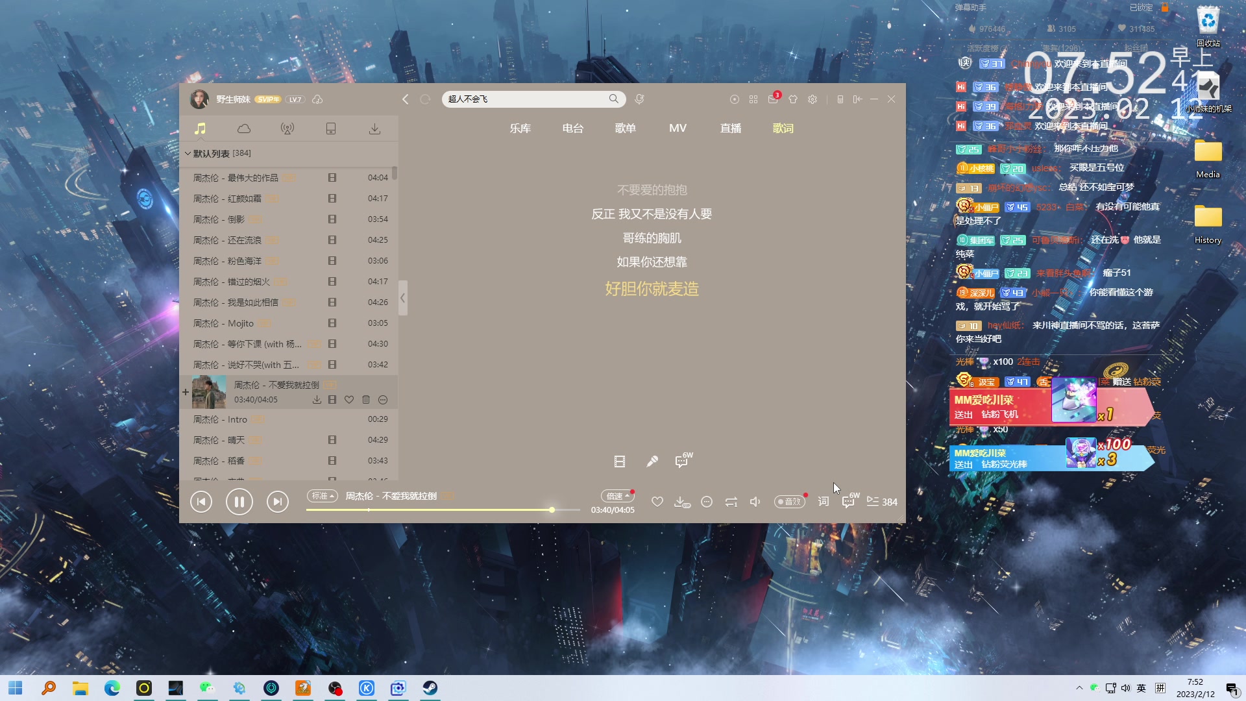Click the MV icon on 周杰伦 - 倒影 row
Image resolution: width=1246 pixels, height=701 pixels.
(x=332, y=219)
